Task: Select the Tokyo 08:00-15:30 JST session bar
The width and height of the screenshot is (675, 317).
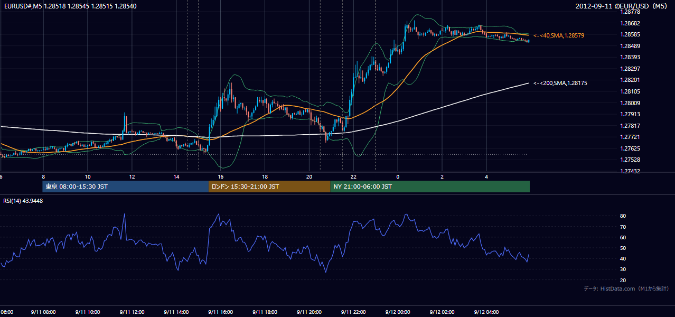Action: pos(126,187)
